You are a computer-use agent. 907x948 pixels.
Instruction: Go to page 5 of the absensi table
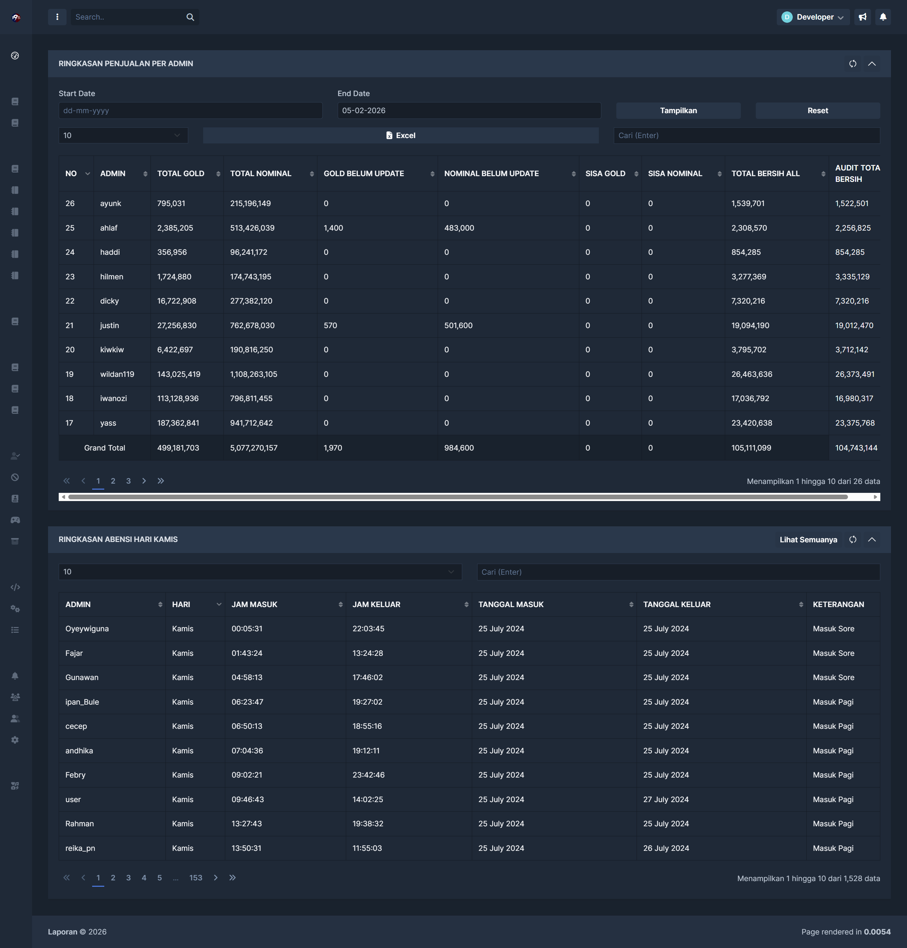(x=159, y=878)
